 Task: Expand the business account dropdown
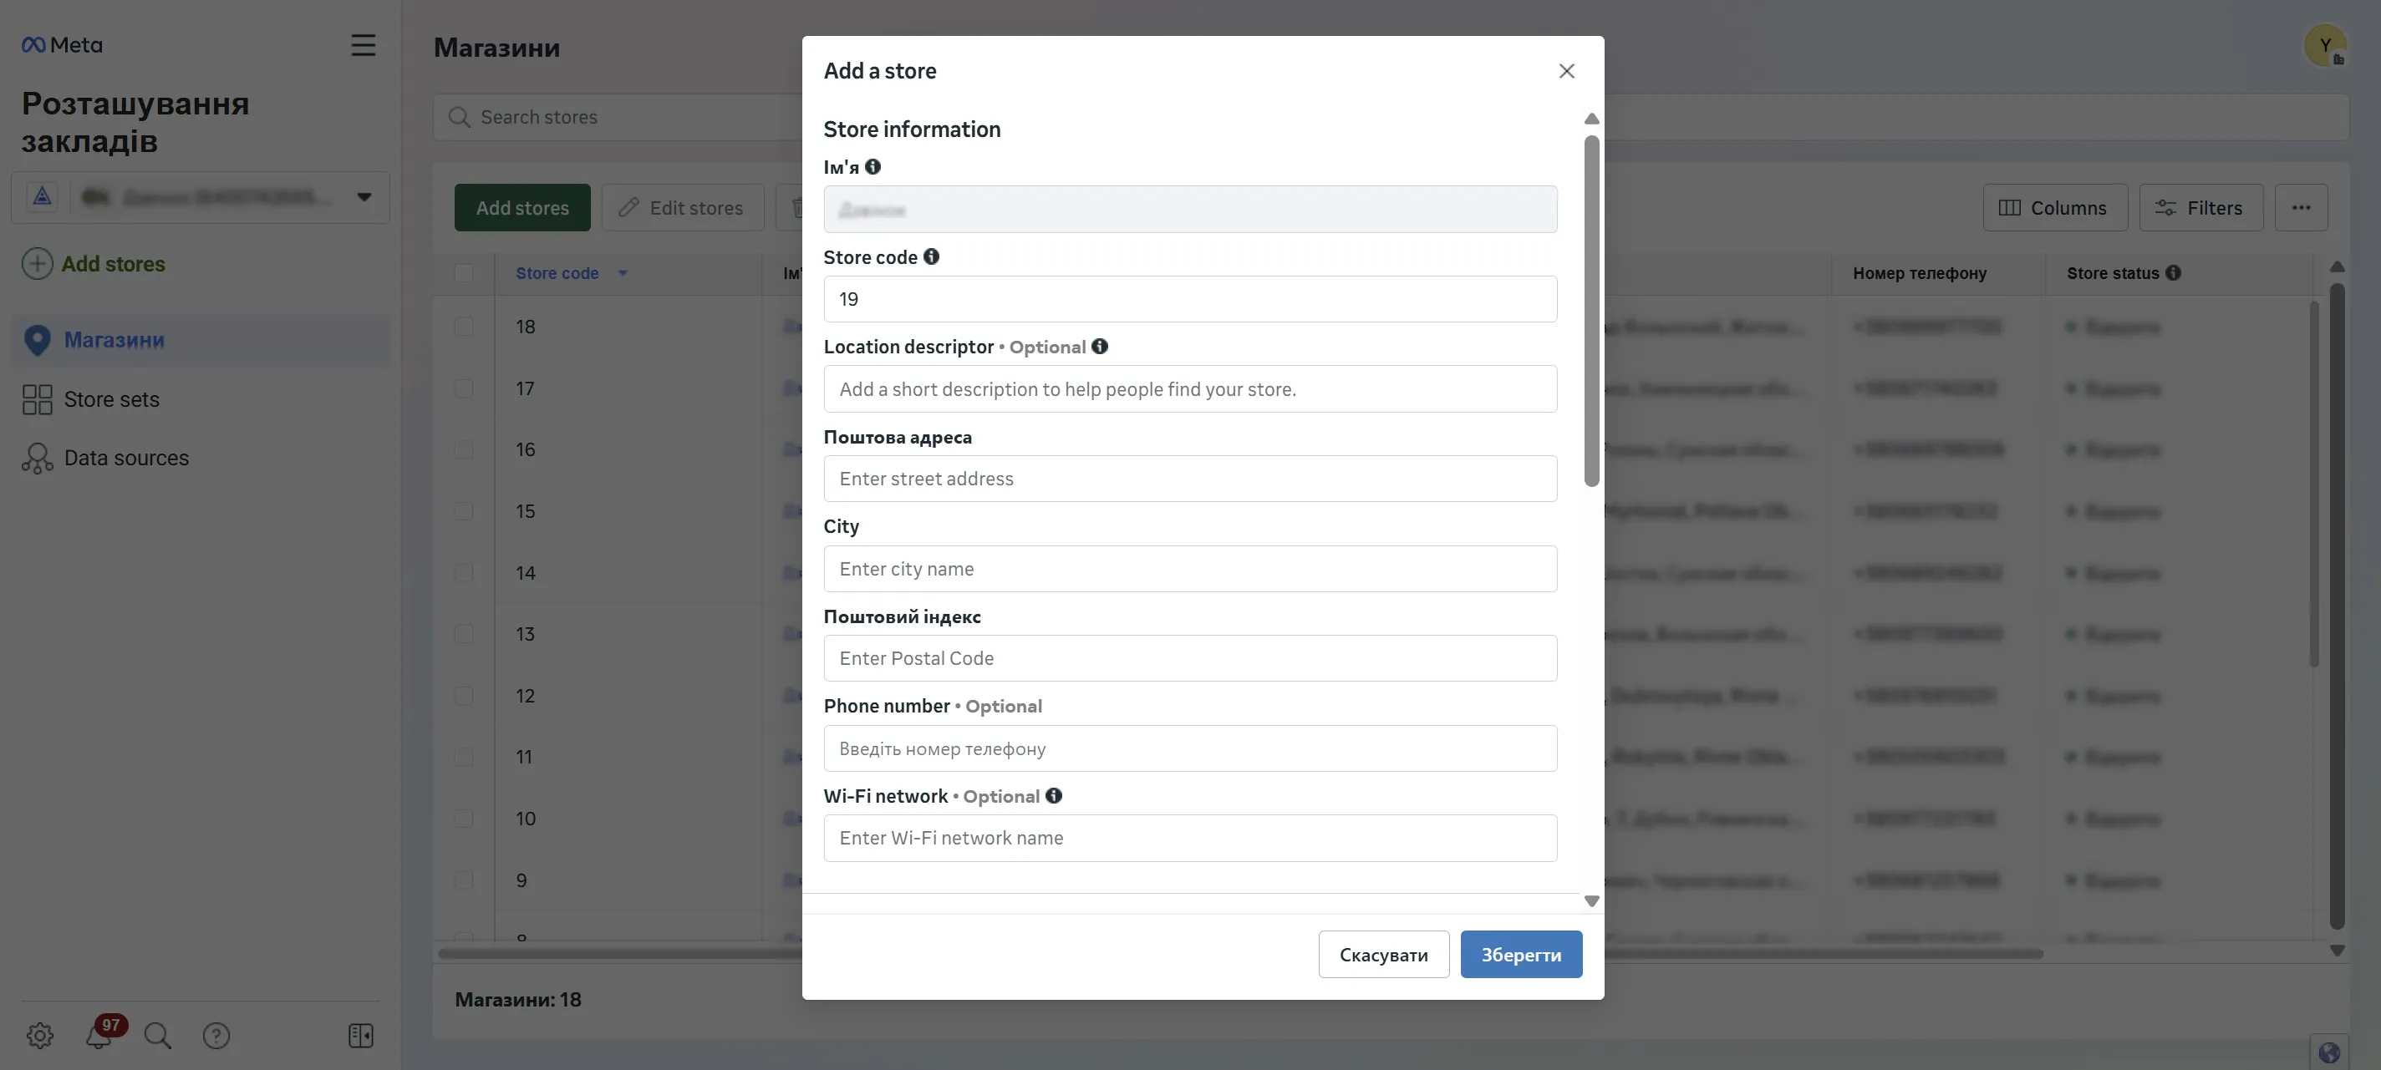point(364,197)
